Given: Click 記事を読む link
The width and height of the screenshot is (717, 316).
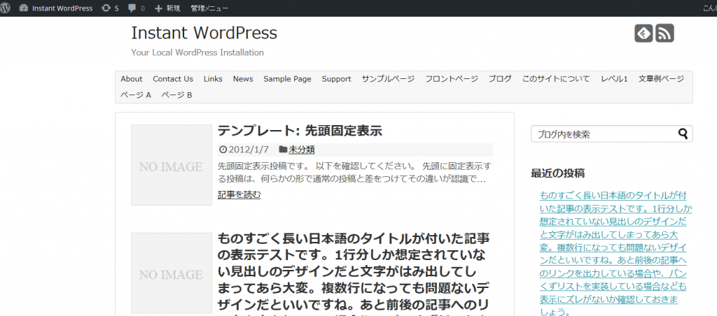Looking at the screenshot, I should [x=239, y=195].
